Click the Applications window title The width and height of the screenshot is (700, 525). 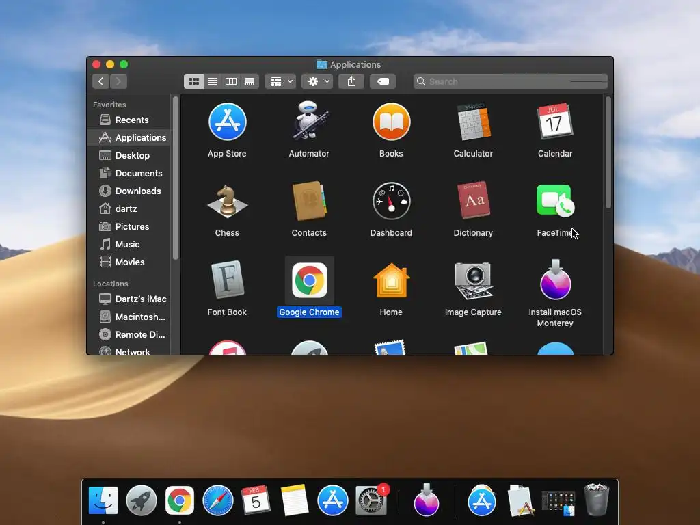click(x=355, y=64)
